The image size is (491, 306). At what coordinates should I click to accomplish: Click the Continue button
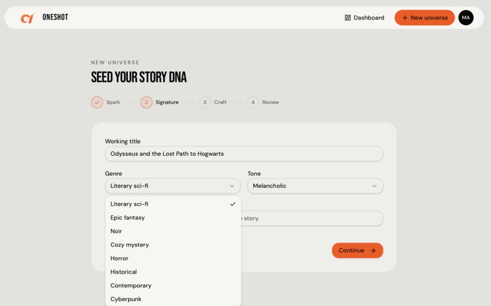(358, 251)
